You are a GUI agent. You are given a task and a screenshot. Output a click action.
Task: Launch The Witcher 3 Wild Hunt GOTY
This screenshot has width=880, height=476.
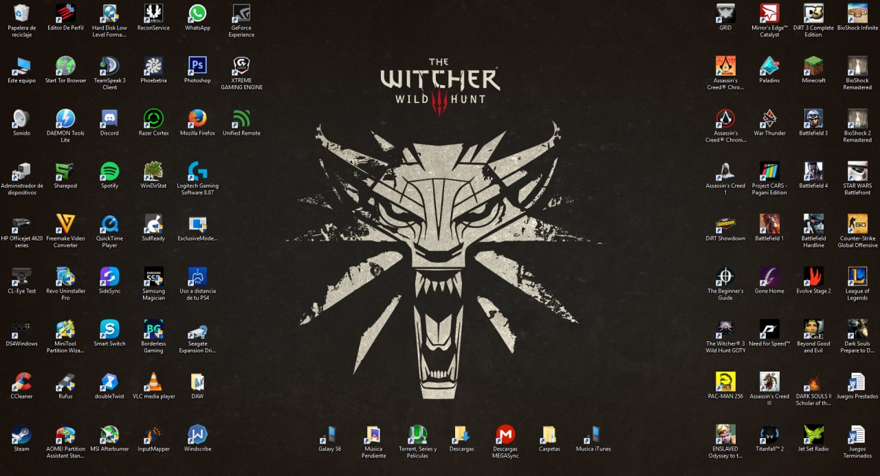[725, 329]
